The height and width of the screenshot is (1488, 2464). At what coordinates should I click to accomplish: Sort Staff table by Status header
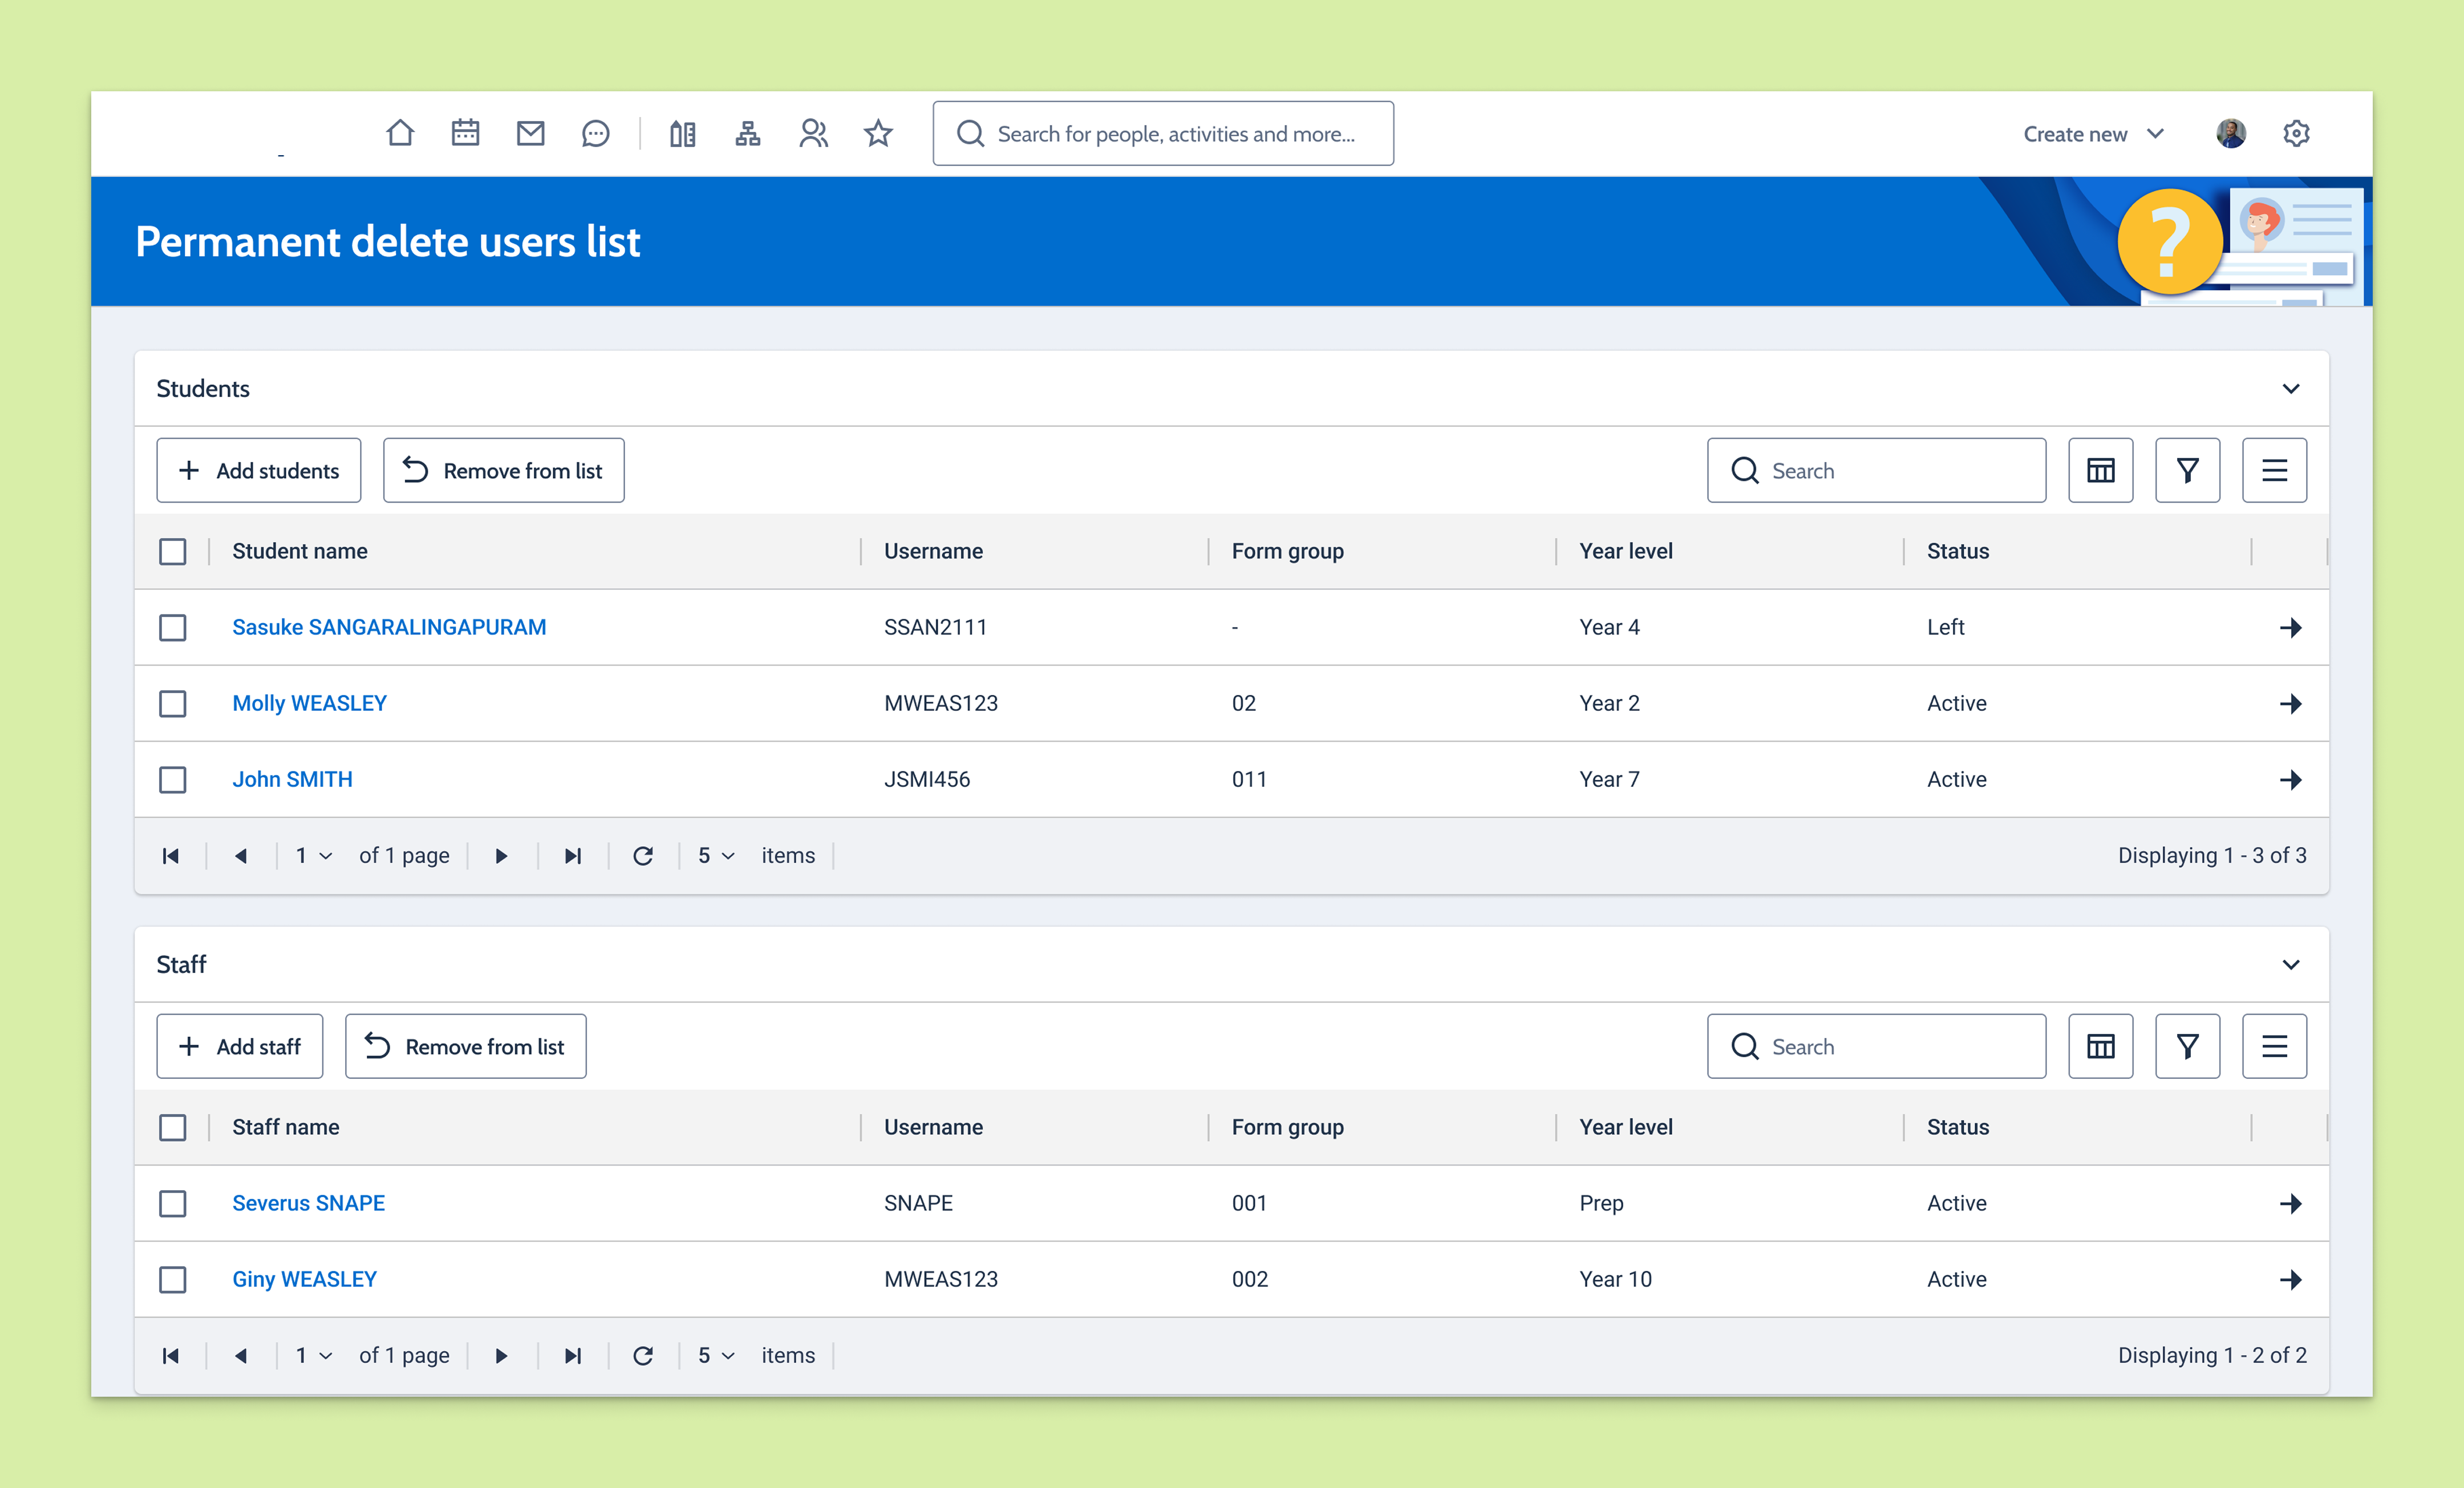tap(1958, 1127)
